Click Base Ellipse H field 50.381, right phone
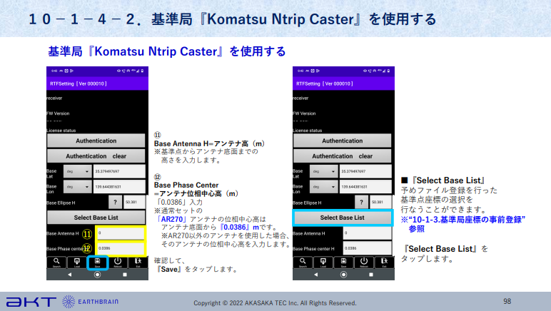551x311 pixels. pos(381,202)
